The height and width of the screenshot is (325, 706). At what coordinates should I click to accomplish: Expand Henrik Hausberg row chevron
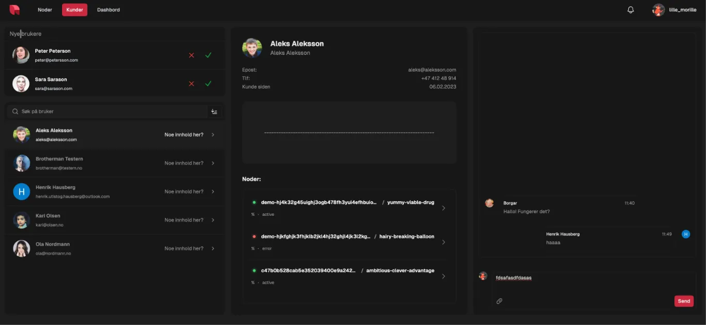tap(213, 191)
